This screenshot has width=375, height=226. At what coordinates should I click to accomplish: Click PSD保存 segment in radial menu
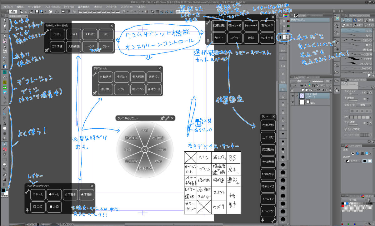coord(158,138)
